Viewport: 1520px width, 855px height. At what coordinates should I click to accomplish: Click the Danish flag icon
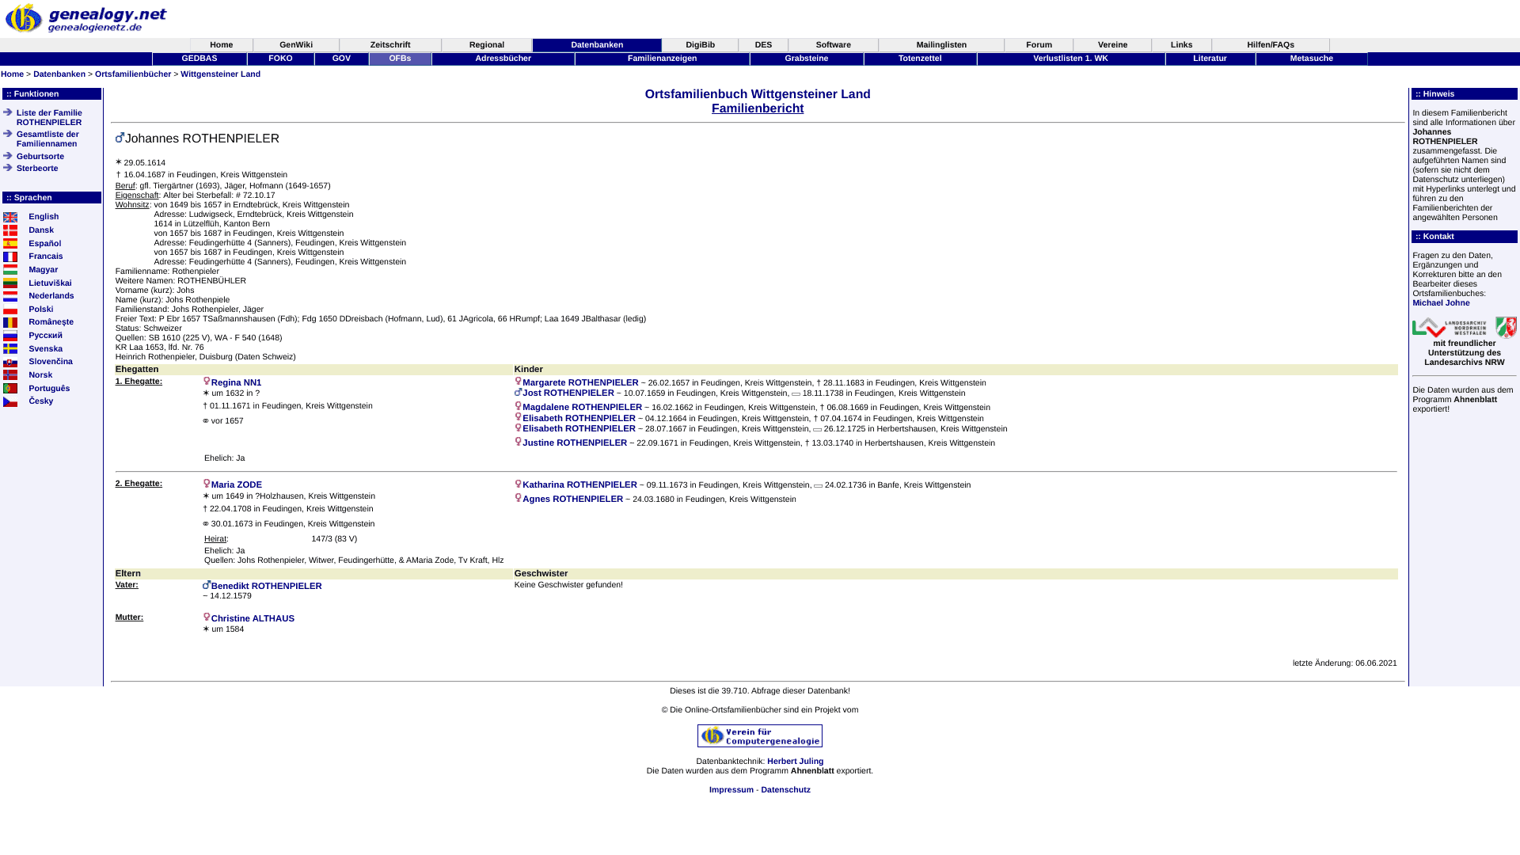point(10,230)
